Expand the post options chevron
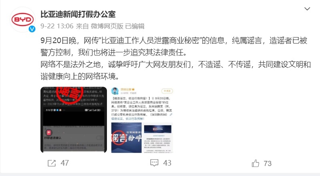Viewport: 320px width, 176px height. [307, 9]
